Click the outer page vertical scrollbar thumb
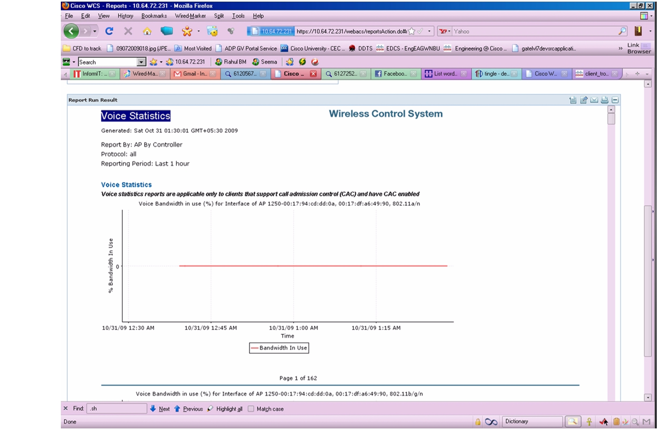This screenshot has width=657, height=431. tap(648, 281)
